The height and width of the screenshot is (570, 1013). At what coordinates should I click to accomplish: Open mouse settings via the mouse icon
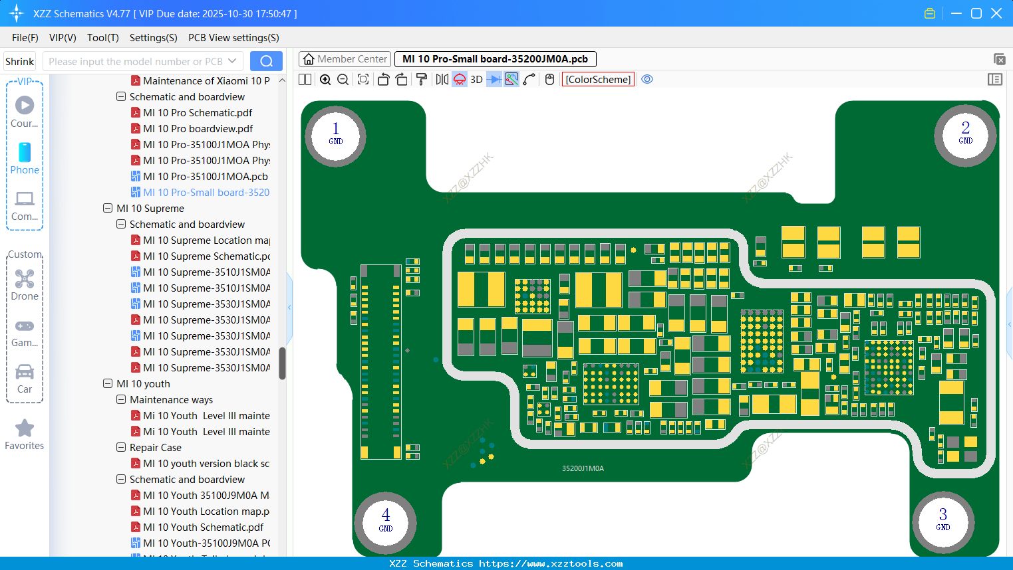(x=549, y=79)
